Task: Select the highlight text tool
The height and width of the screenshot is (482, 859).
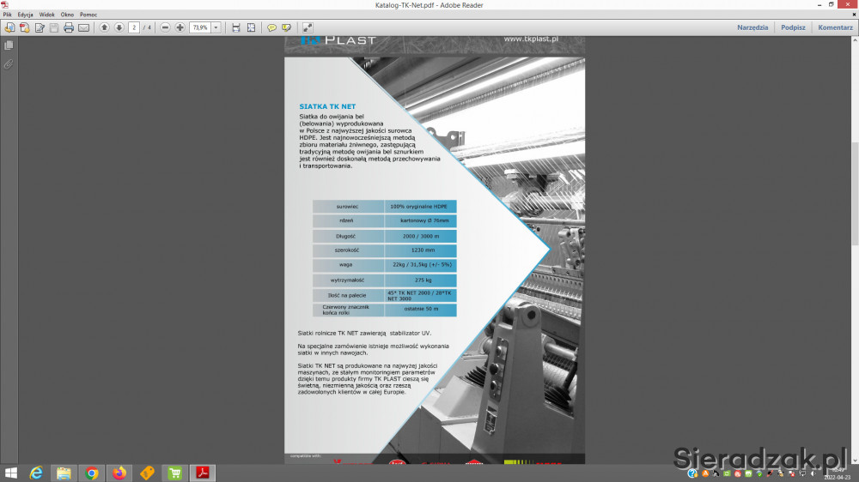Action: [x=285, y=27]
